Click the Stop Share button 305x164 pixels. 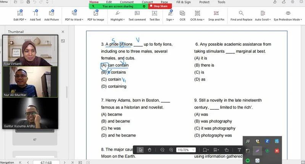click(x=160, y=6)
